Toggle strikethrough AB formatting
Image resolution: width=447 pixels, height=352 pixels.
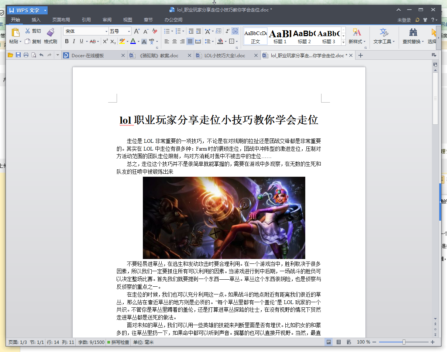92,41
